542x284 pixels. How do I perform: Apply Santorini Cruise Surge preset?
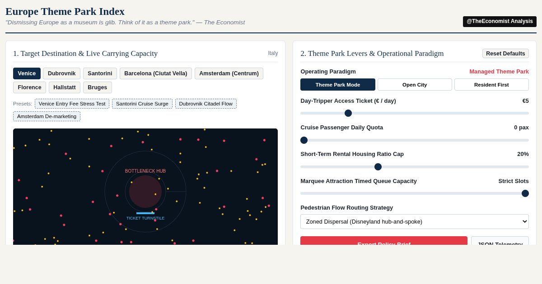pyautogui.click(x=142, y=104)
